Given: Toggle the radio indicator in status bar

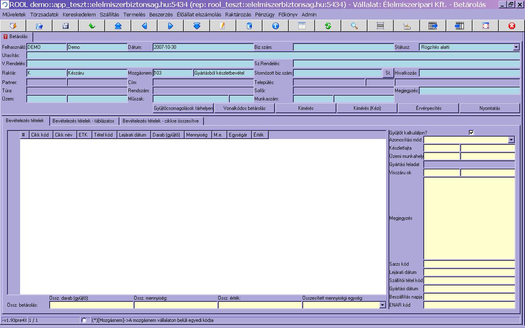Looking at the screenshot, I should pyautogui.click(x=84, y=320).
